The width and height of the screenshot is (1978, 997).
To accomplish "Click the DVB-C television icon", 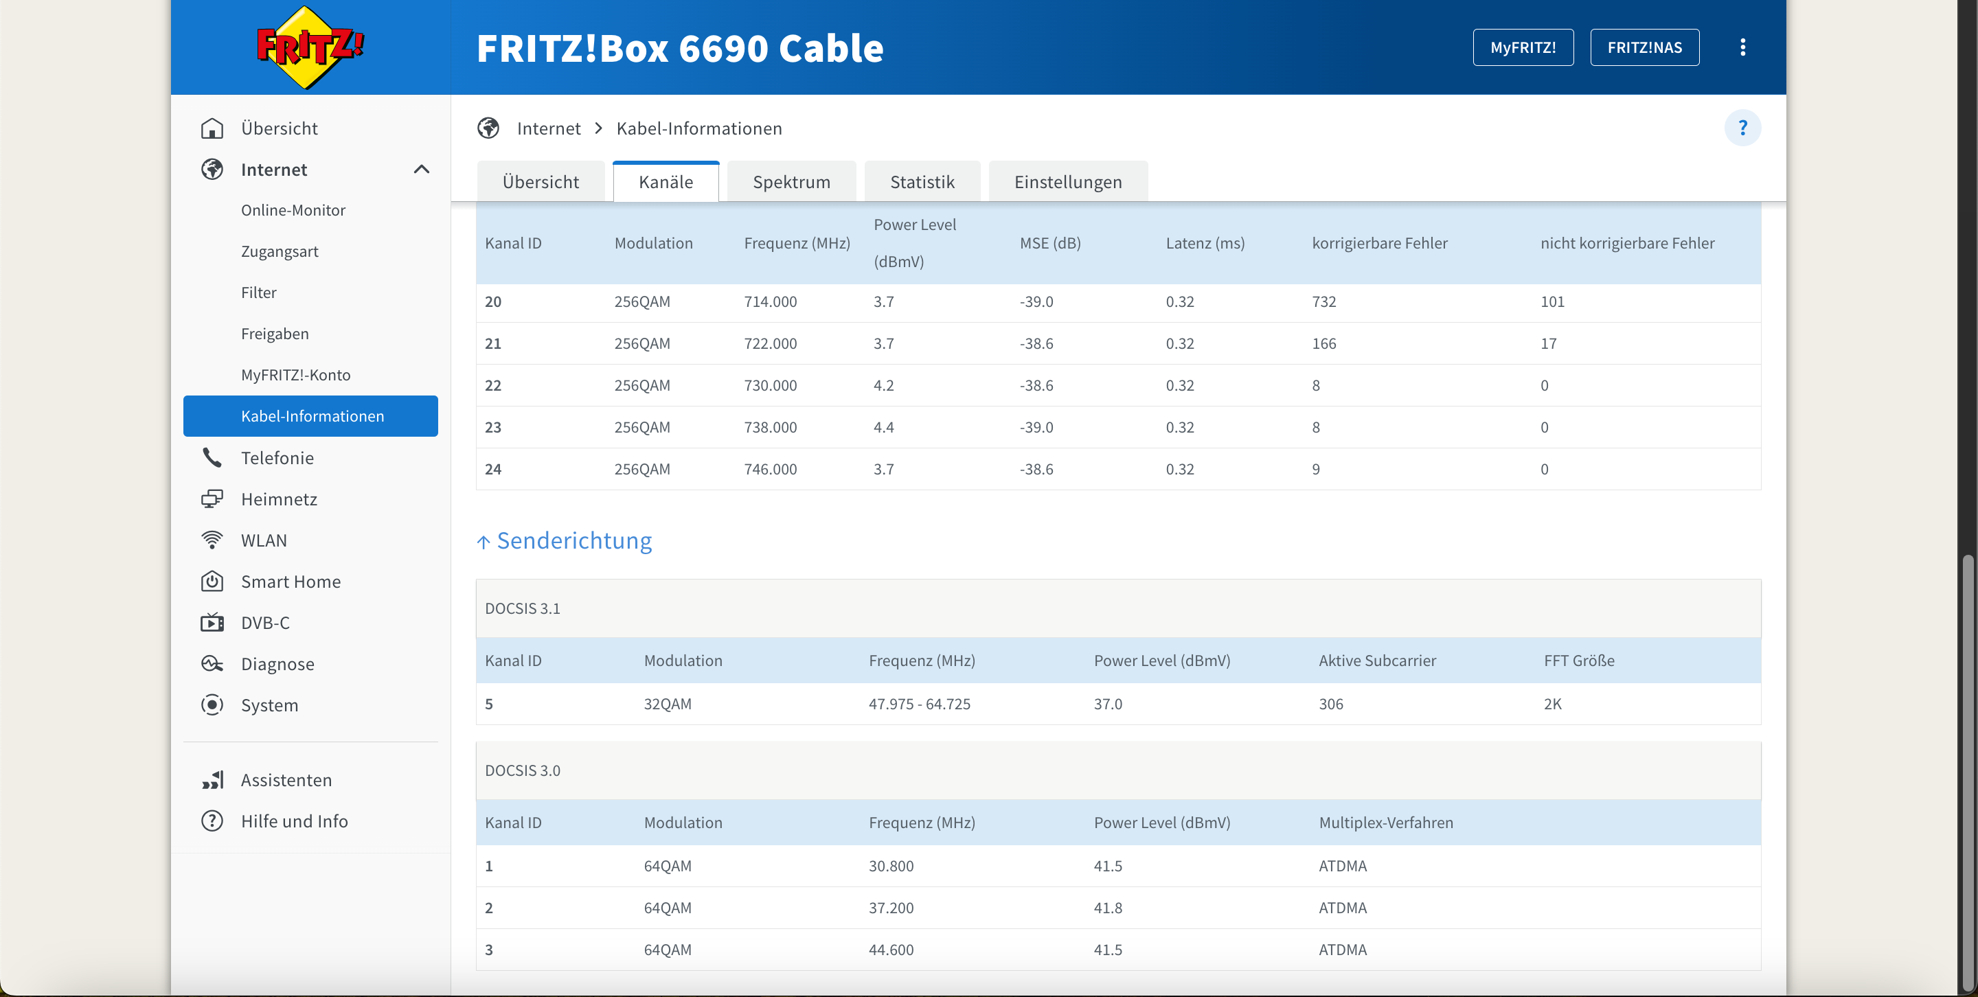I will coord(212,623).
